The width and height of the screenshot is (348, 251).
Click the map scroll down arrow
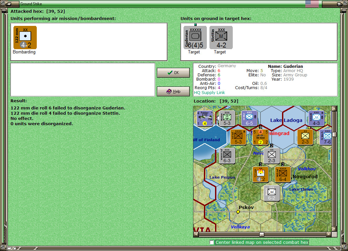pos(334,229)
